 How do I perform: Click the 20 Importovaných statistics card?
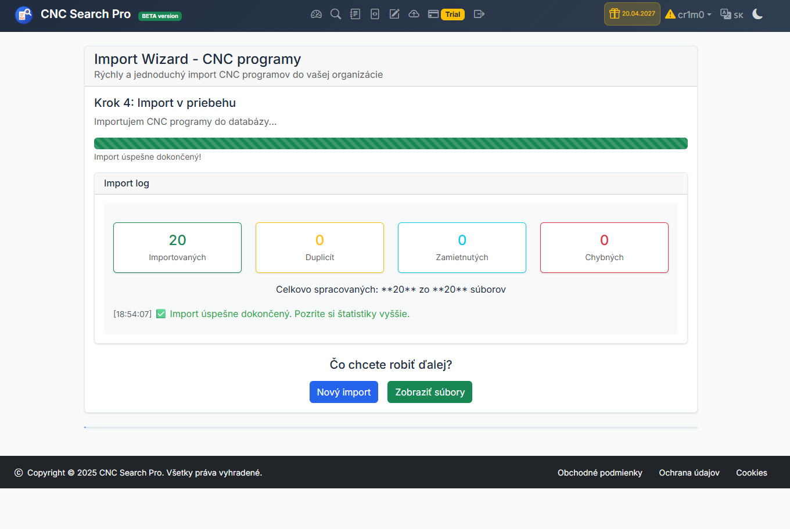tap(177, 247)
